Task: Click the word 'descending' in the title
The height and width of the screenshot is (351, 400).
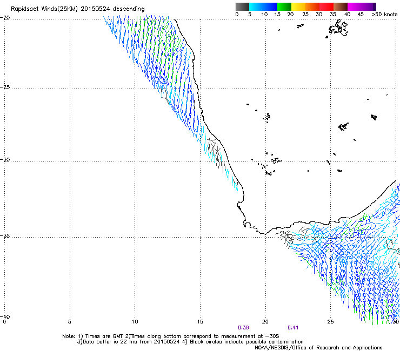Action: click(129, 9)
